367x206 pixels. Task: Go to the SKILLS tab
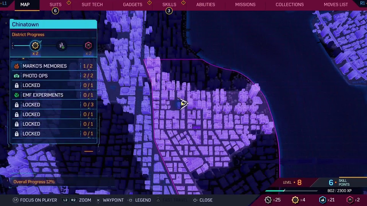pyautogui.click(x=169, y=5)
